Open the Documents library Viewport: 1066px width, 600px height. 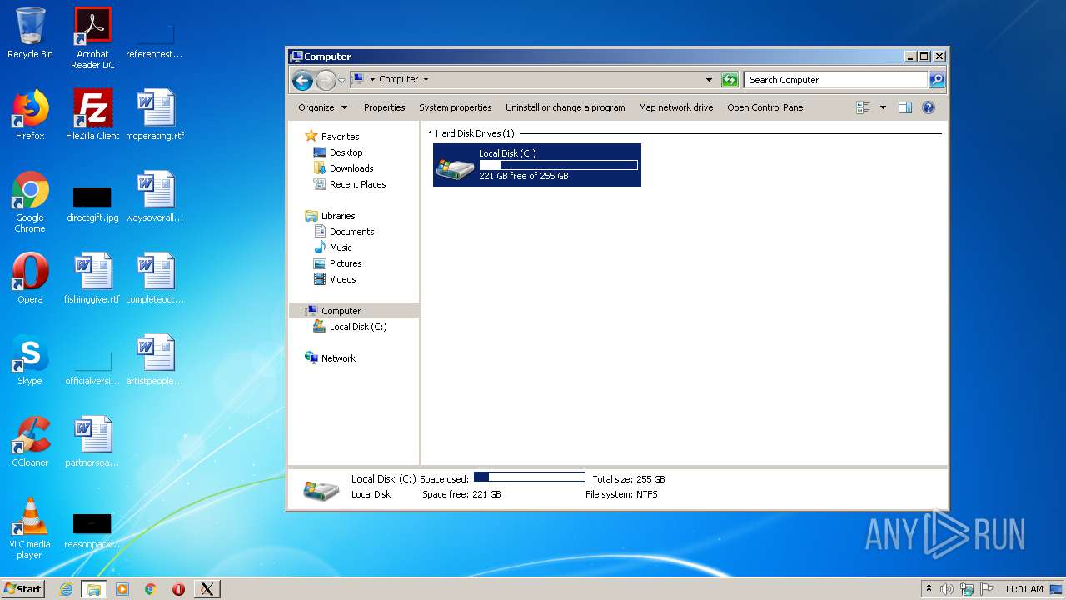tap(351, 232)
